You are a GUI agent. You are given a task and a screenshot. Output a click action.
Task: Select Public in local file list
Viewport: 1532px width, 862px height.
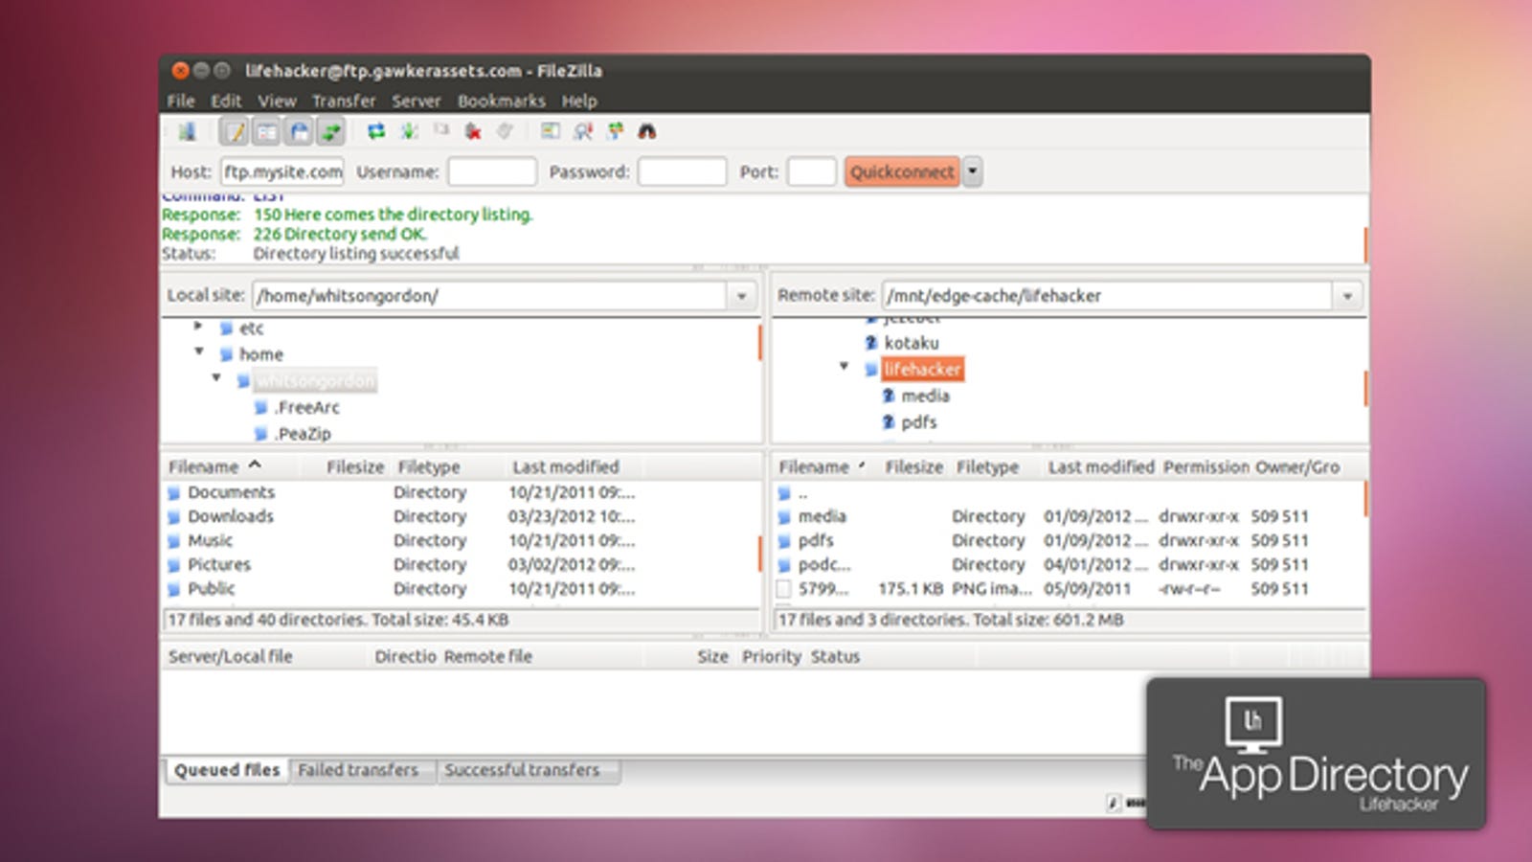[211, 589]
